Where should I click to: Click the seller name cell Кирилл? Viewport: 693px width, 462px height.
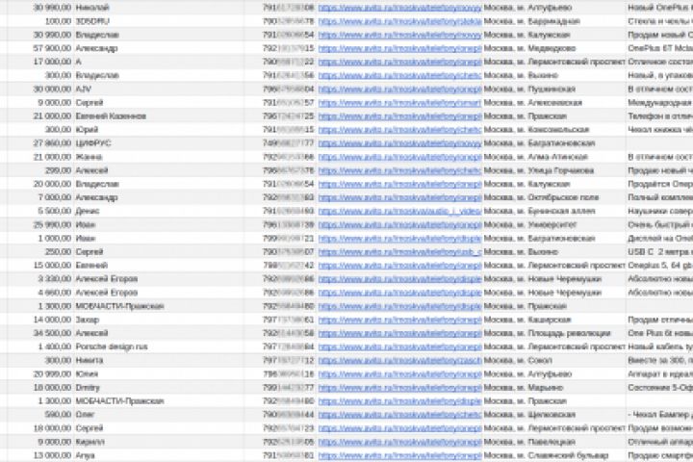tap(90, 441)
